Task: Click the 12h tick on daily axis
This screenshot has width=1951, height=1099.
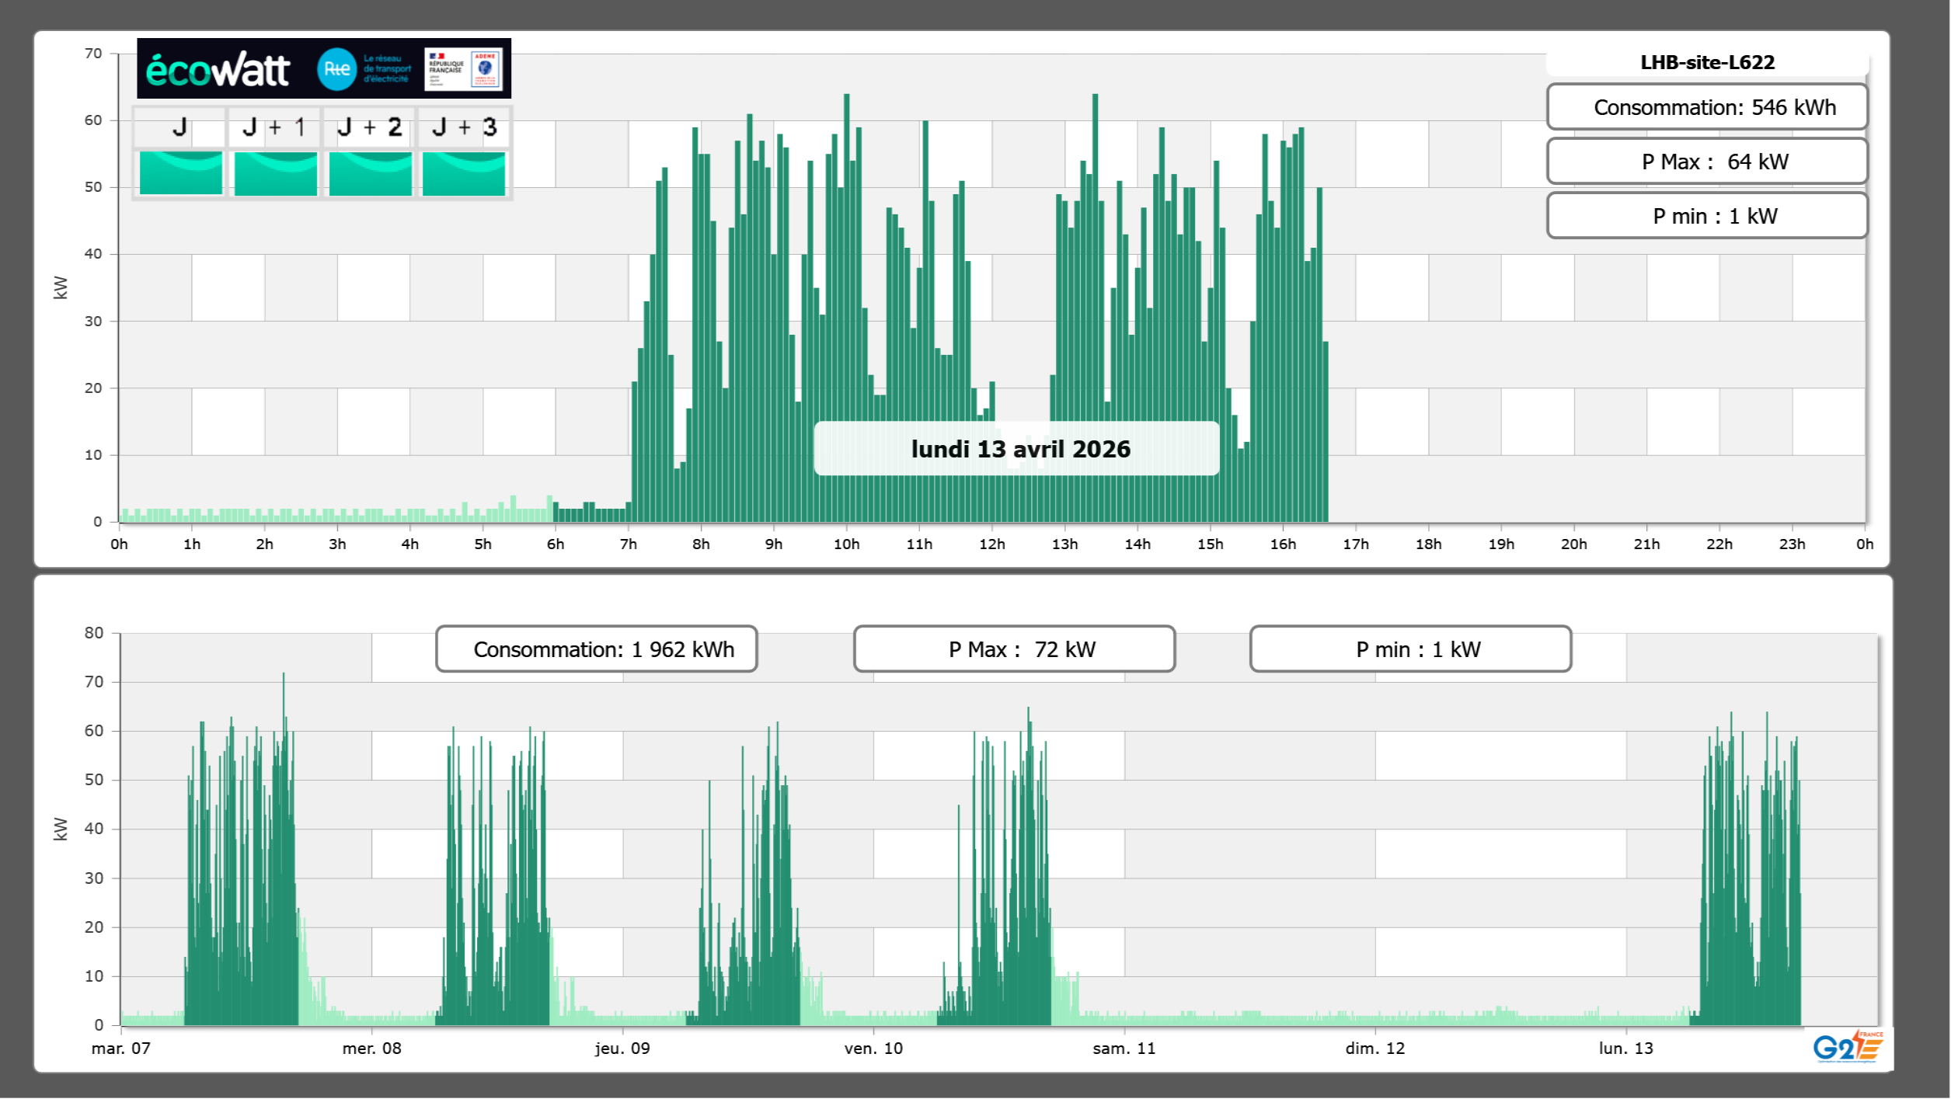Action: 991,544
